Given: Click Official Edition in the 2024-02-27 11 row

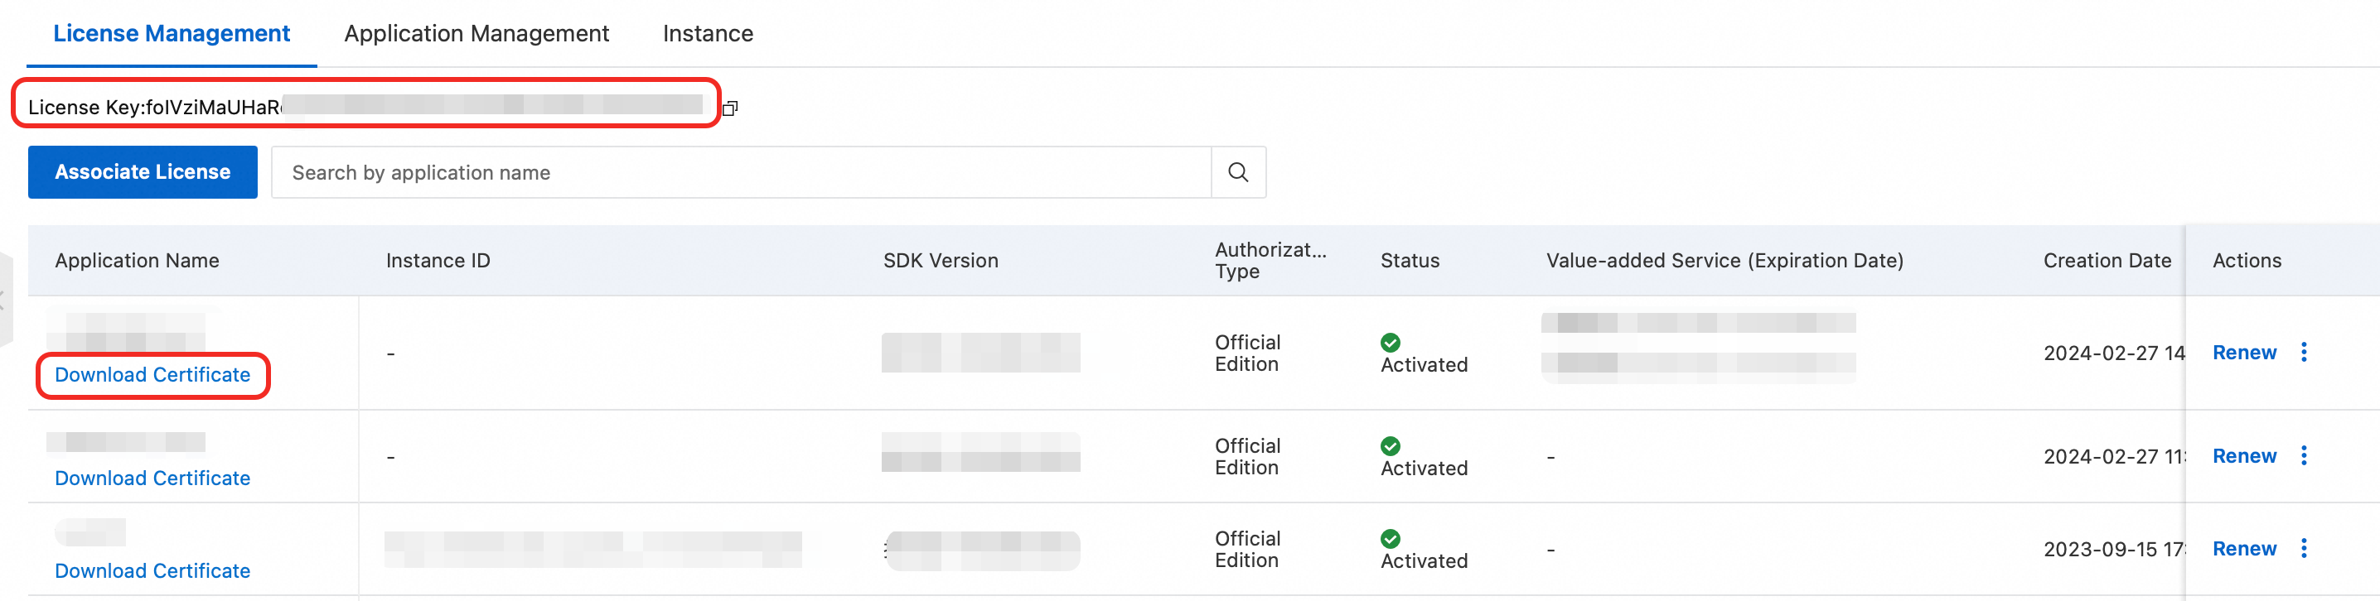Looking at the screenshot, I should [x=1247, y=456].
